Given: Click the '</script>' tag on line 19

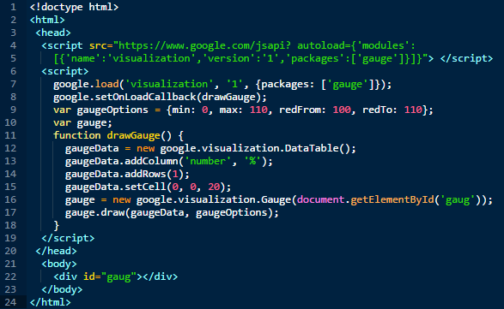Looking at the screenshot, I should (x=68, y=238).
